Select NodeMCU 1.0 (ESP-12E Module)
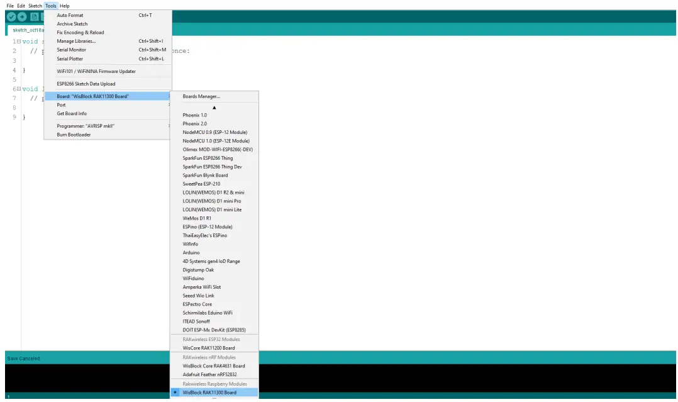Image resolution: width=678 pixels, height=402 pixels. coord(214,141)
